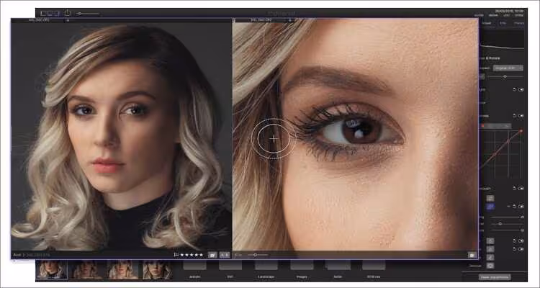Select the gray tool button above the blue one
540x288 pixels.
490,198
